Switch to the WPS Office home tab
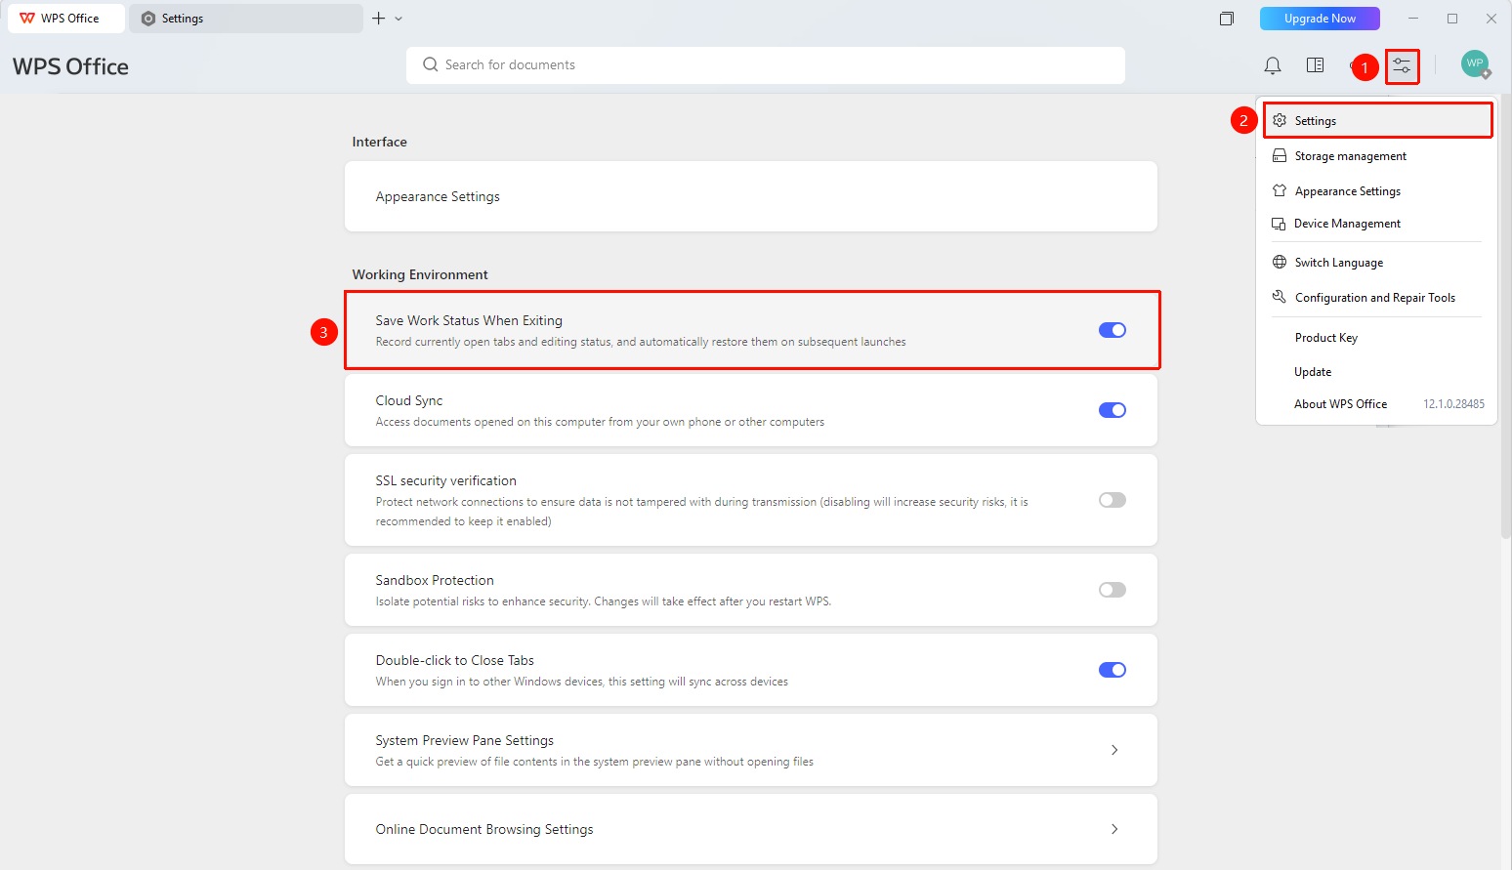Image resolution: width=1512 pixels, height=870 pixels. [66, 19]
